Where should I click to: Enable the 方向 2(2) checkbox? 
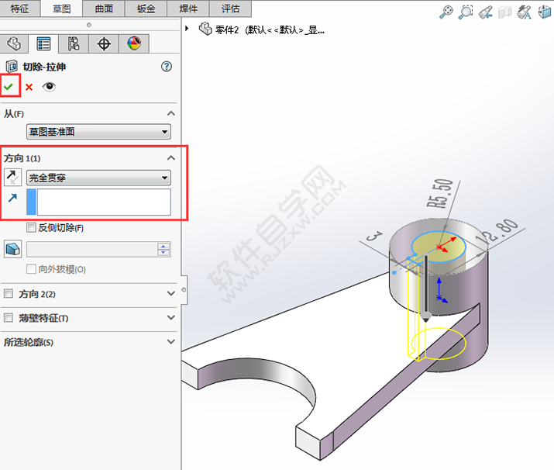9,293
